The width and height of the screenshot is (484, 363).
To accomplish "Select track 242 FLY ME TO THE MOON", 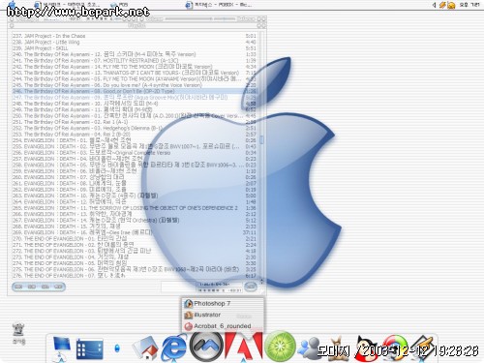I will (135, 67).
